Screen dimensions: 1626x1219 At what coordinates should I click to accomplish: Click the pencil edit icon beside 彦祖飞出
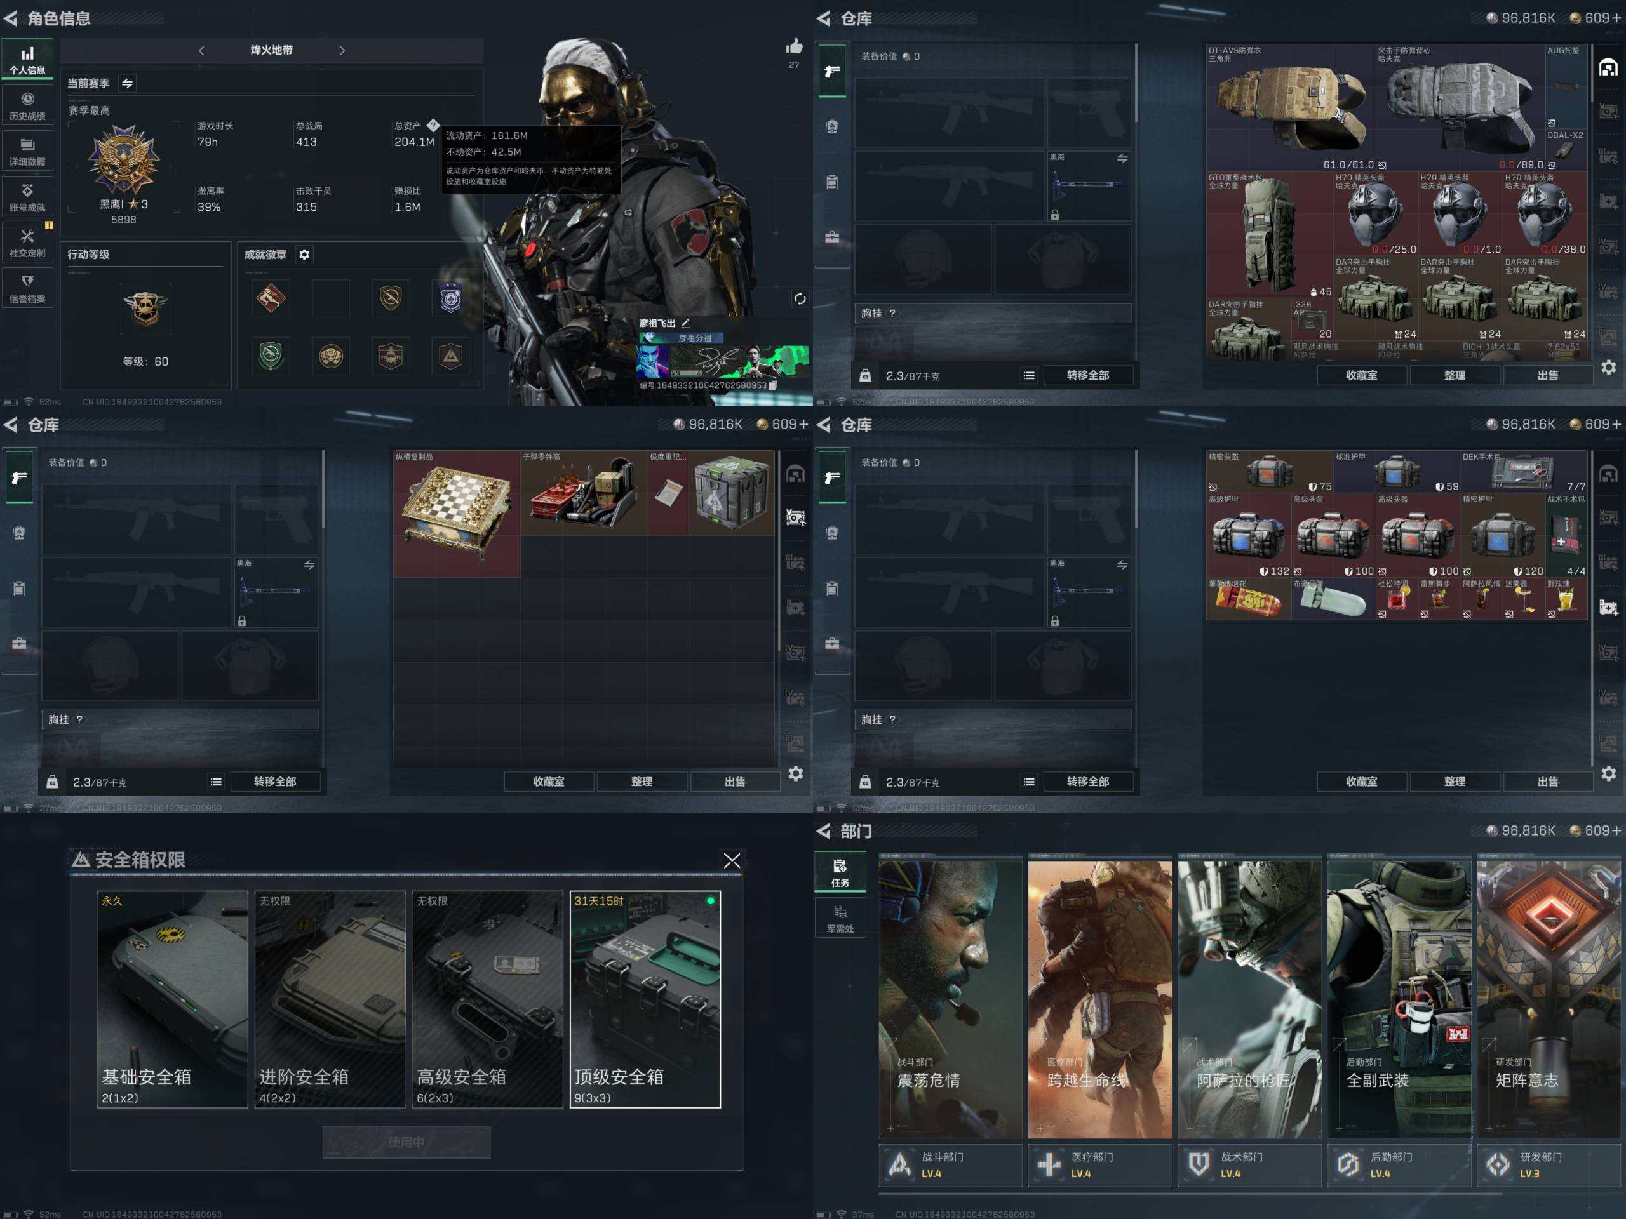(685, 323)
